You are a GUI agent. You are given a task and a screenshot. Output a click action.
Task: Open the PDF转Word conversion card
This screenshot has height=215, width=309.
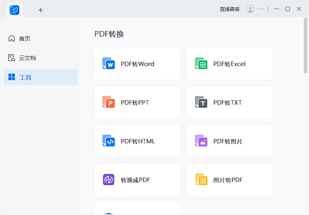(137, 64)
